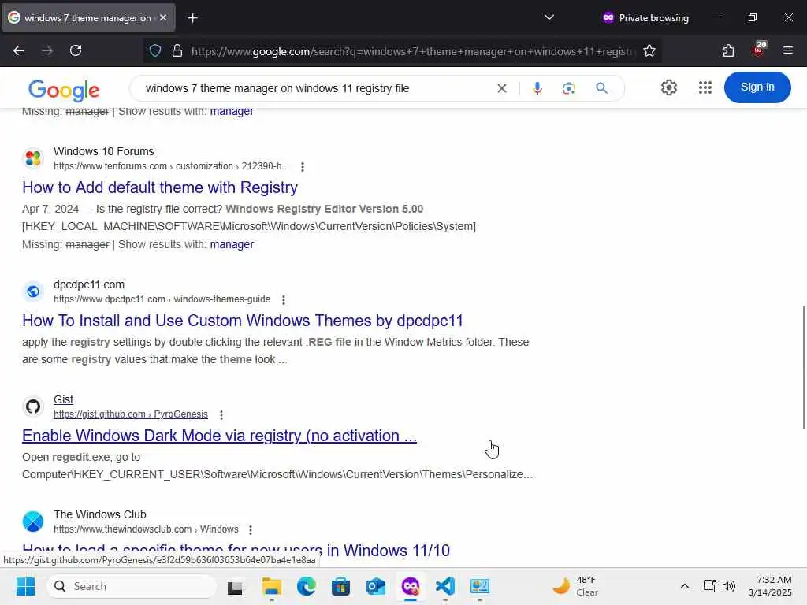Open the Windows Start menu
The height and width of the screenshot is (605, 807).
[25, 586]
